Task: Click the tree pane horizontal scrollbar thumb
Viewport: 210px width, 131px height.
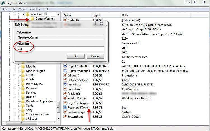Action: point(22,123)
